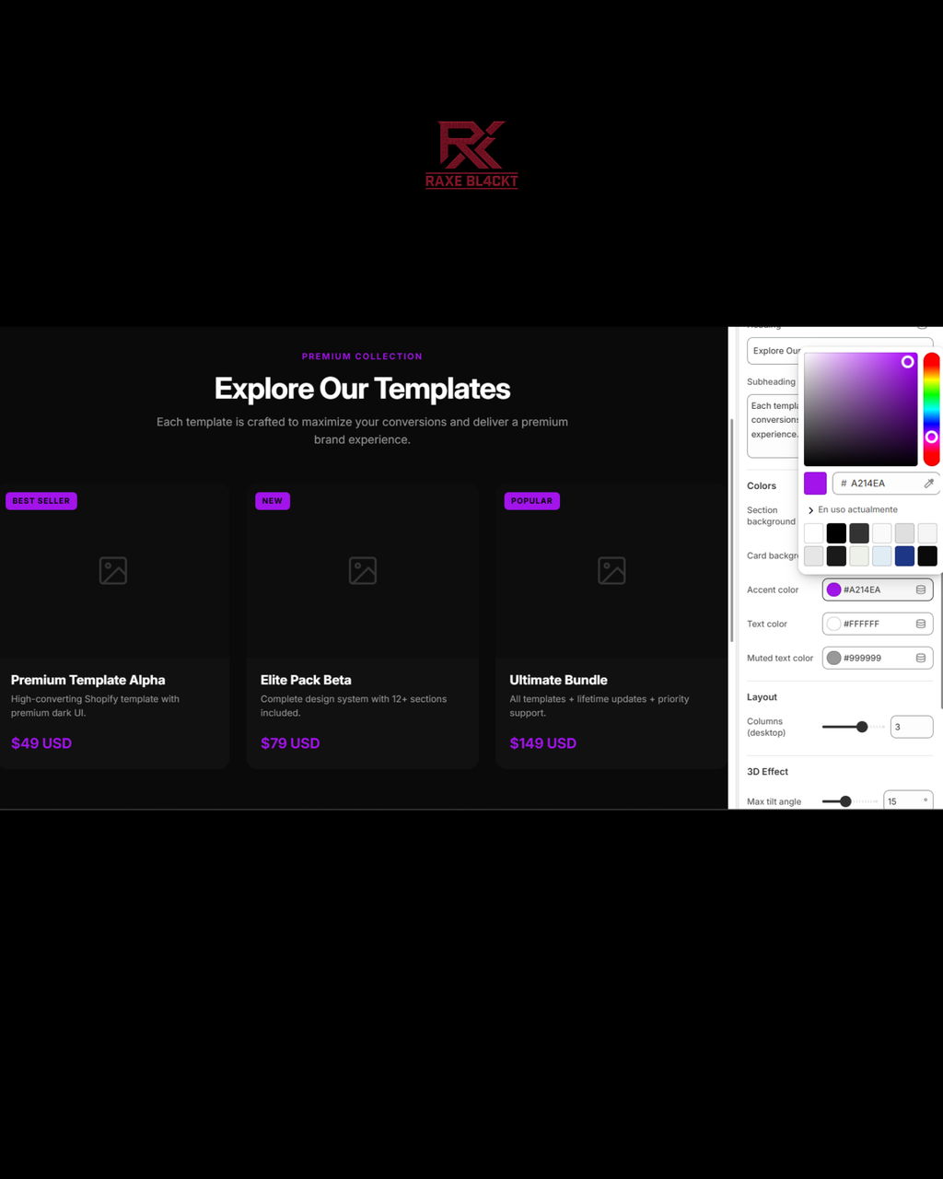This screenshot has height=1179, width=943.
Task: Click the Colors section heading
Action: (x=762, y=485)
